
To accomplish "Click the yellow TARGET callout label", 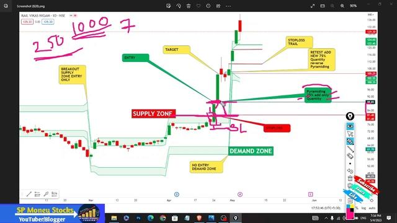I will (x=176, y=50).
